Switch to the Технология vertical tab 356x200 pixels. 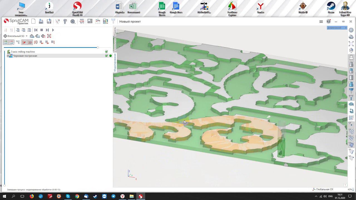click(115, 45)
